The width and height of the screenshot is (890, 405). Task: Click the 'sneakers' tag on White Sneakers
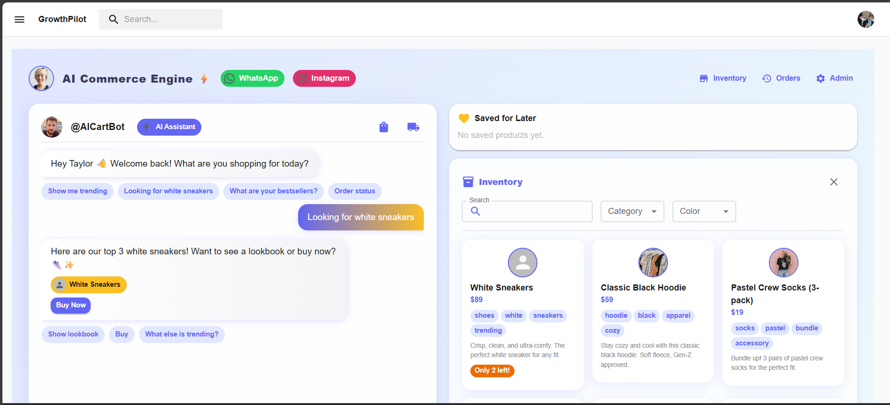tap(548, 316)
